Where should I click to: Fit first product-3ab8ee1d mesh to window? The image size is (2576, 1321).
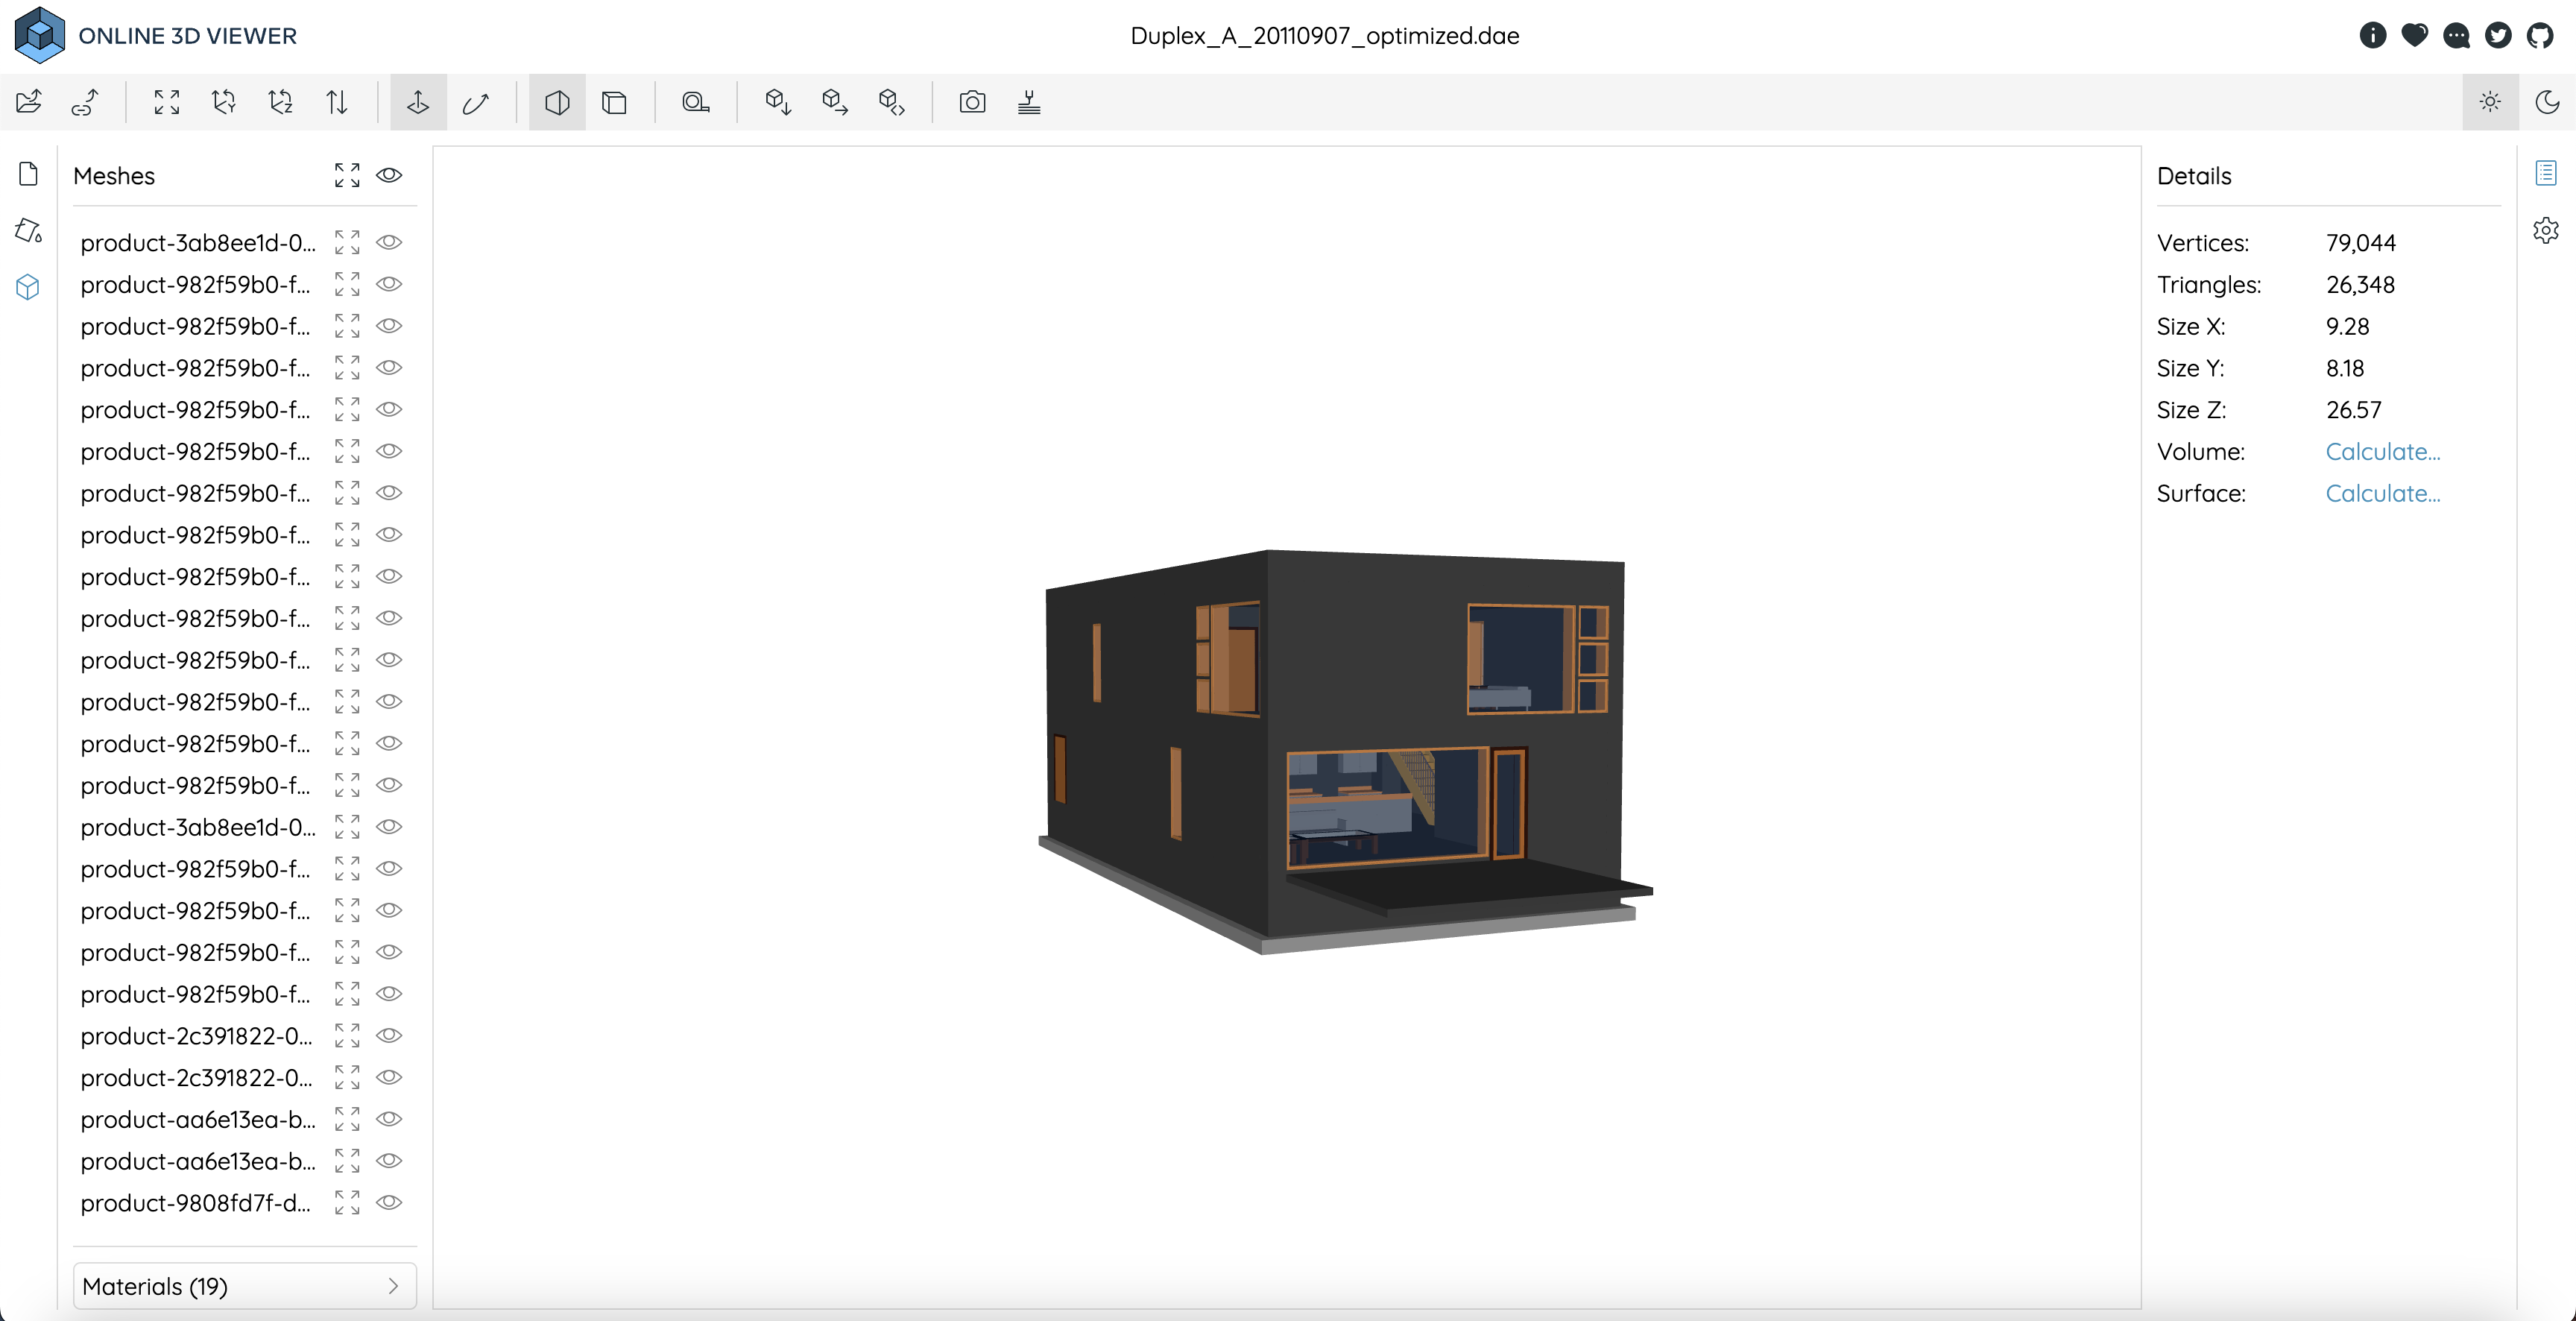(x=347, y=242)
